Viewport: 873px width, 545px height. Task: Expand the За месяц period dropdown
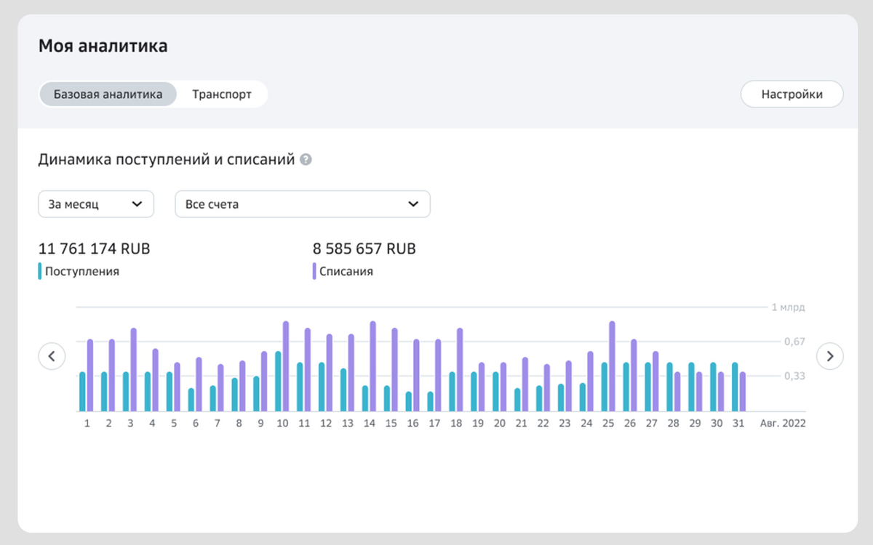pyautogui.click(x=96, y=204)
